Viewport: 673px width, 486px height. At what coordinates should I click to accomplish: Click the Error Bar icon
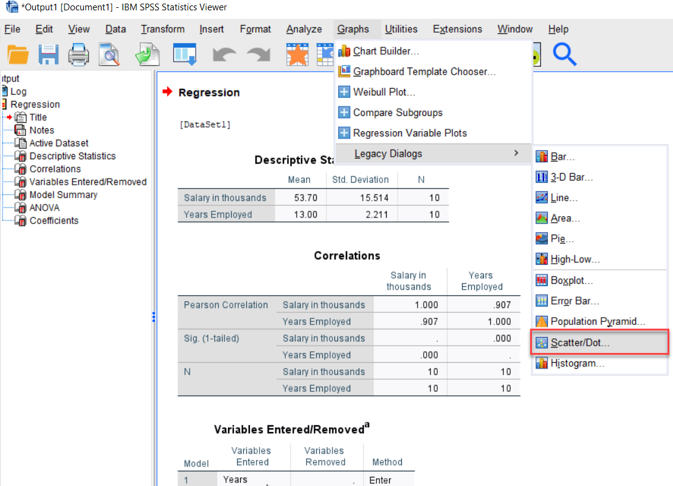(542, 301)
